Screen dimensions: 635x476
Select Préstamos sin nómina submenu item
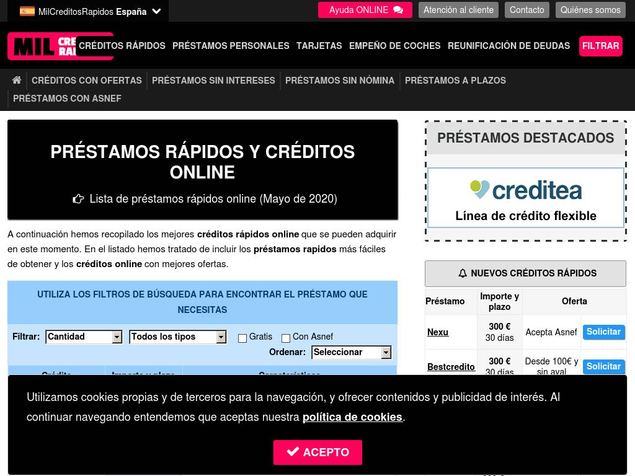click(x=340, y=81)
